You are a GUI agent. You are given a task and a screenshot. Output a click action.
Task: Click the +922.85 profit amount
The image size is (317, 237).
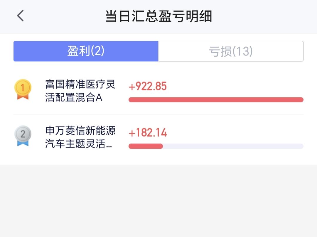pyautogui.click(x=148, y=87)
